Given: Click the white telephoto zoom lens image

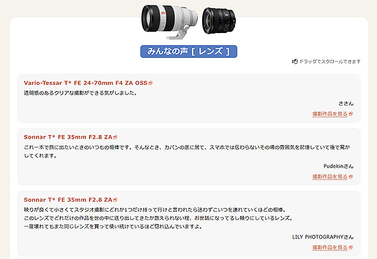Looking at the screenshot, I should click(170, 22).
